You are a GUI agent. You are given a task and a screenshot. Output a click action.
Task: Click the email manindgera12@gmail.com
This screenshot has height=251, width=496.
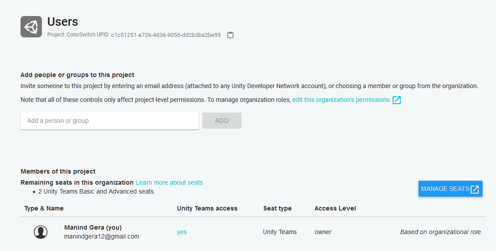pos(102,236)
